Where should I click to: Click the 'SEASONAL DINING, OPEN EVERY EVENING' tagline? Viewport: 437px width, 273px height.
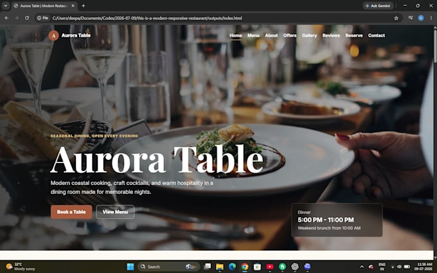click(94, 136)
